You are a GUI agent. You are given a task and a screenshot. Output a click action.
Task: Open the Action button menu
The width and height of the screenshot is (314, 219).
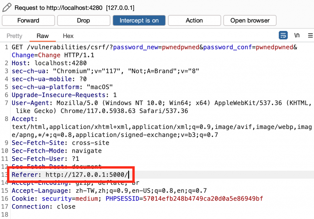tap(194, 21)
